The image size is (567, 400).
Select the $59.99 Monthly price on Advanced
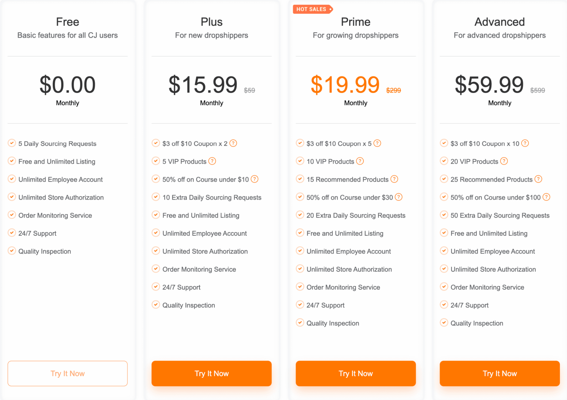click(x=489, y=85)
